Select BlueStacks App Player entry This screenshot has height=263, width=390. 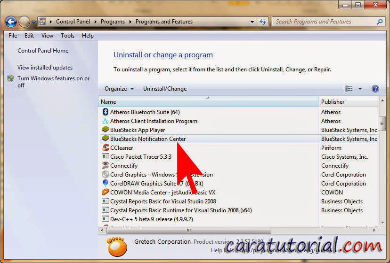138,130
